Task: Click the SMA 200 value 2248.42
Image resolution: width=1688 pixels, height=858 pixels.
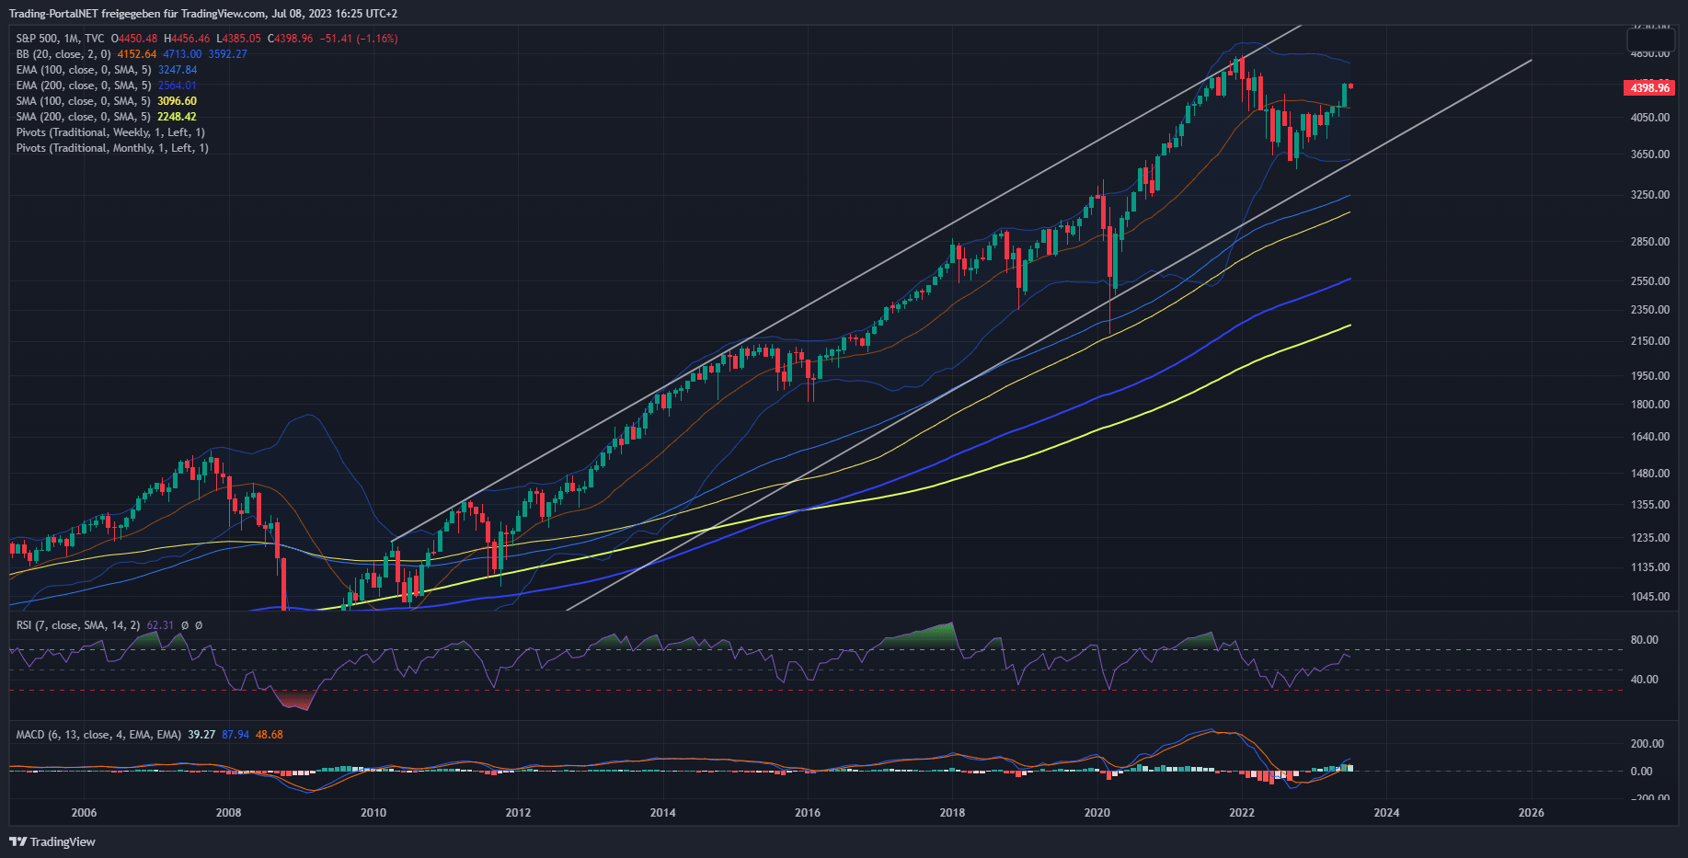Action: 178,117
